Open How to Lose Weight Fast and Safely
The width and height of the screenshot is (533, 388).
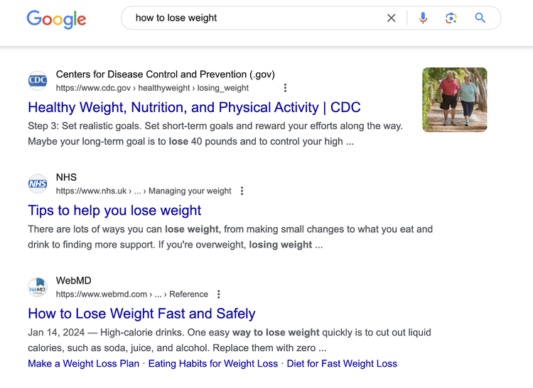(x=141, y=314)
